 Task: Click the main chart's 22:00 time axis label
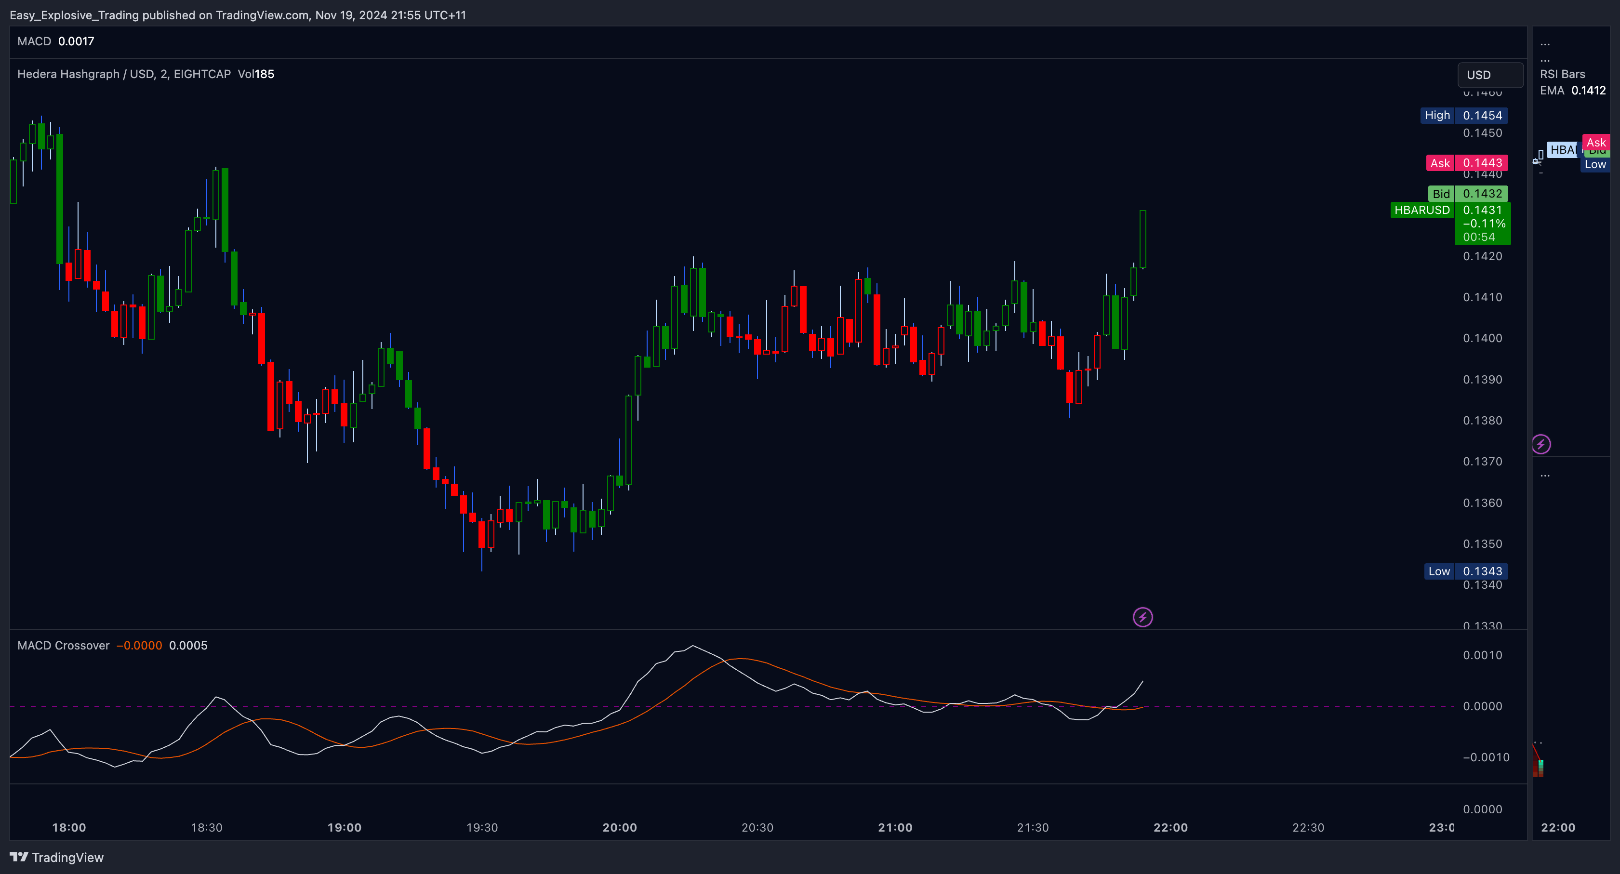coord(1171,827)
